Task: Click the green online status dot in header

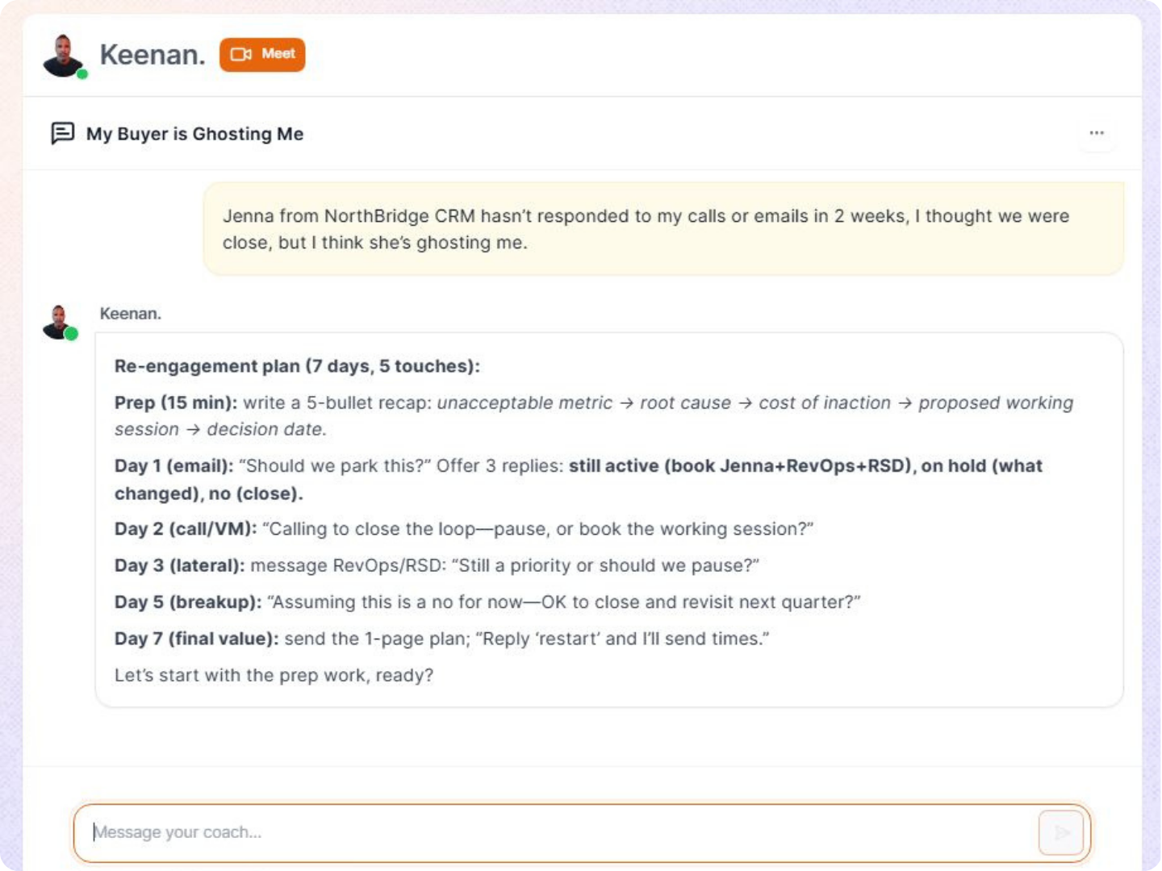Action: tap(82, 74)
